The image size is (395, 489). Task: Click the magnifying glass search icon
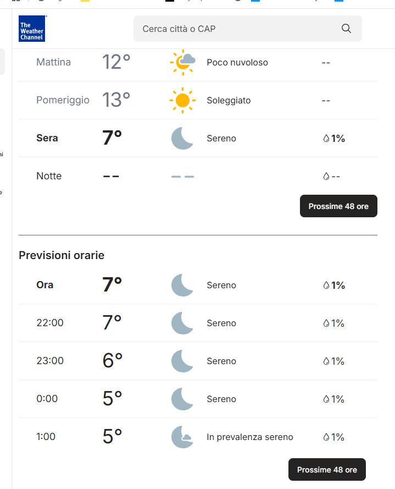[346, 29]
